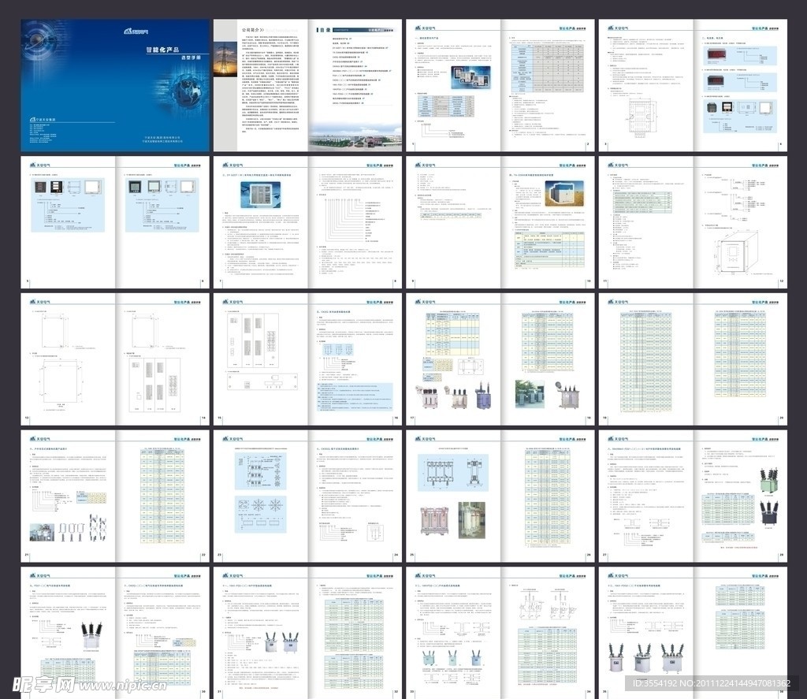Select the blue brochure cover thumbnail
Image resolution: width=807 pixels, height=699 pixels.
tap(115, 85)
